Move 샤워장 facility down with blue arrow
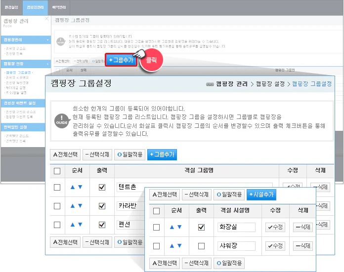The image size is (344, 272). click(179, 246)
